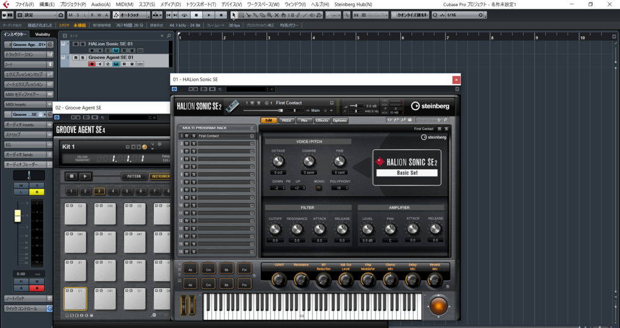Click the Steinberg logo in HALion header
Viewport: 620px width, 328px height.
[430, 106]
